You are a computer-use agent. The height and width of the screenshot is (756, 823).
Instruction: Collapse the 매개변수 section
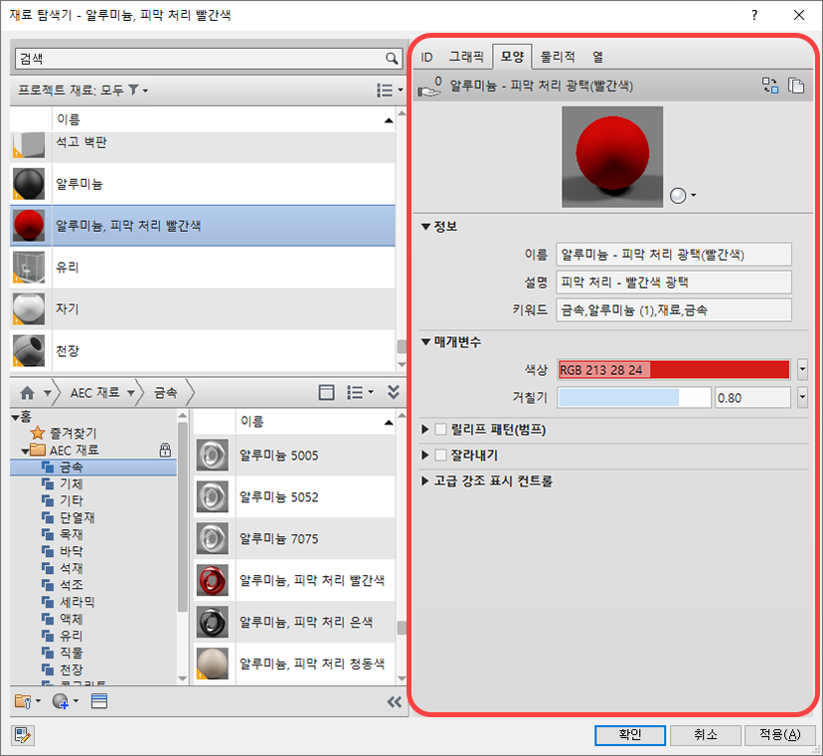click(x=425, y=342)
